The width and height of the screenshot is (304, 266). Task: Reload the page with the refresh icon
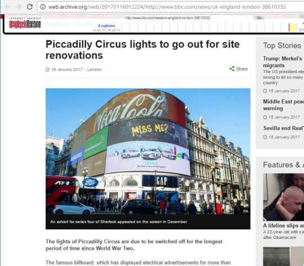click(30, 7)
